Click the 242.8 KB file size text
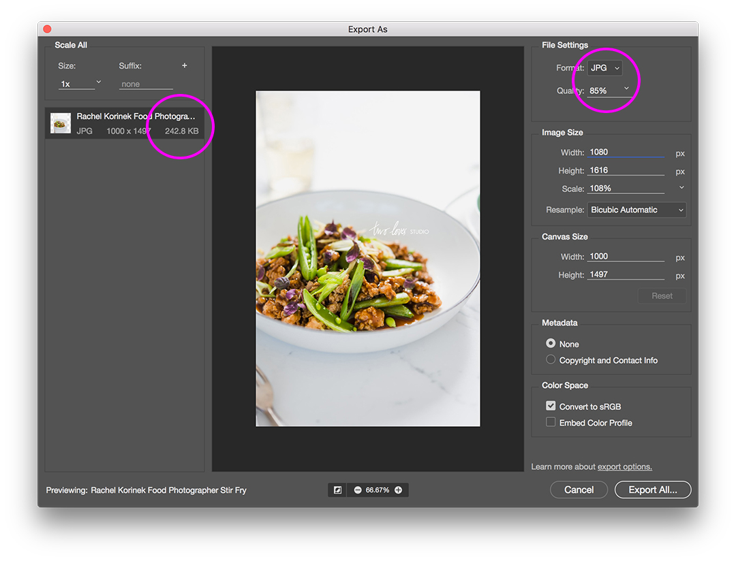 click(182, 131)
